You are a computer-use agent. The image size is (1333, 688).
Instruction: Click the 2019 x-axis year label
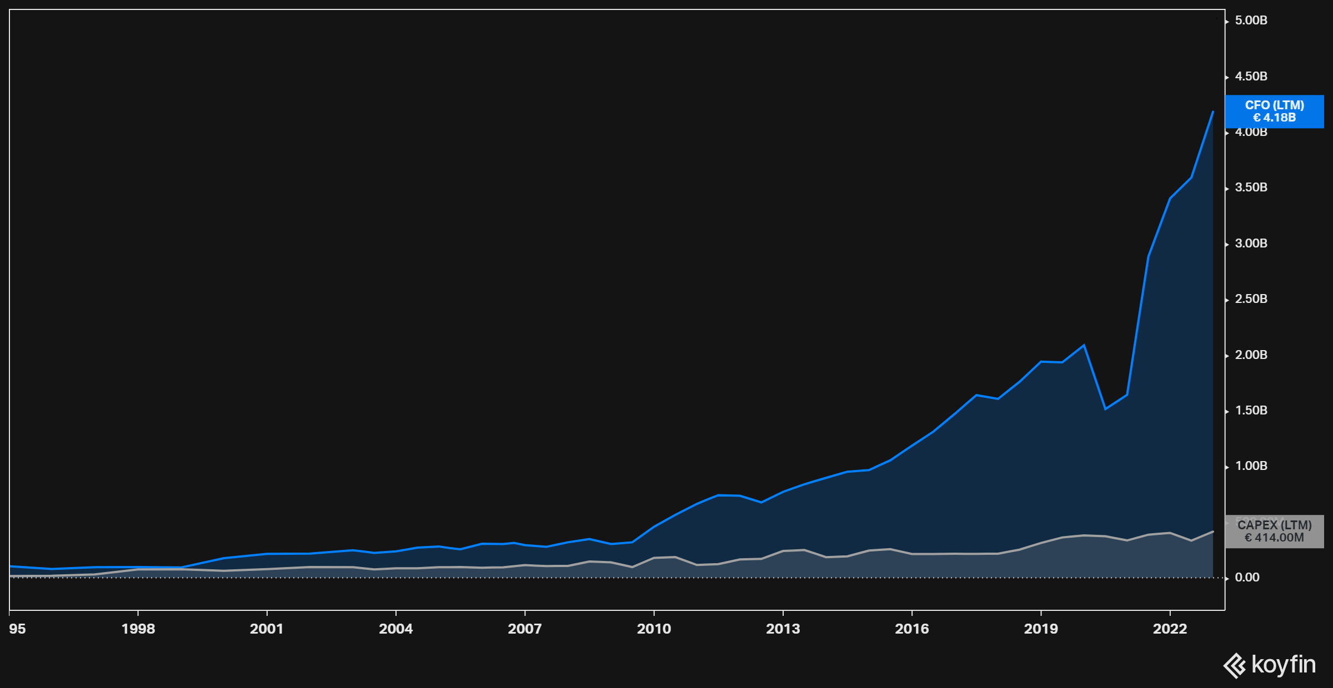(x=1041, y=629)
